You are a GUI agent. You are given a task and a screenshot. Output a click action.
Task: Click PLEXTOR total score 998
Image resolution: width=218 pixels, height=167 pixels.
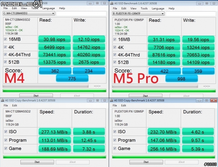pos(182,79)
